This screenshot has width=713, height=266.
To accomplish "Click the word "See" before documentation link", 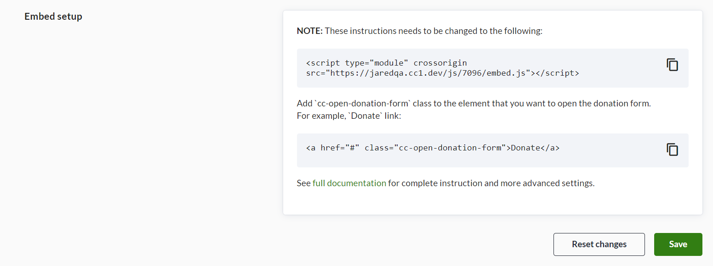I will [x=303, y=183].
